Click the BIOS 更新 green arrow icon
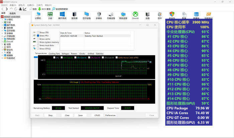The image size is (234, 138). [x=39, y=9]
